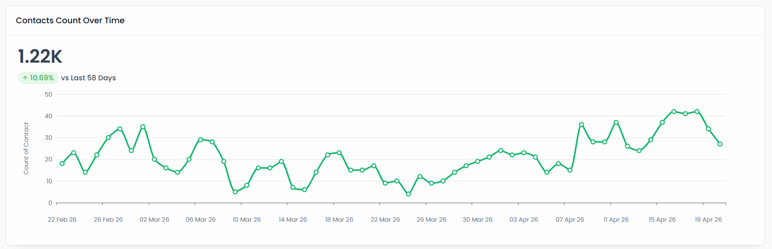Click the data point above 02 Mar 26
The height and width of the screenshot is (249, 772).
click(x=154, y=159)
